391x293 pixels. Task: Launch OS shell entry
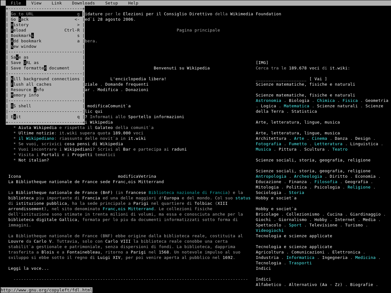click(45, 106)
